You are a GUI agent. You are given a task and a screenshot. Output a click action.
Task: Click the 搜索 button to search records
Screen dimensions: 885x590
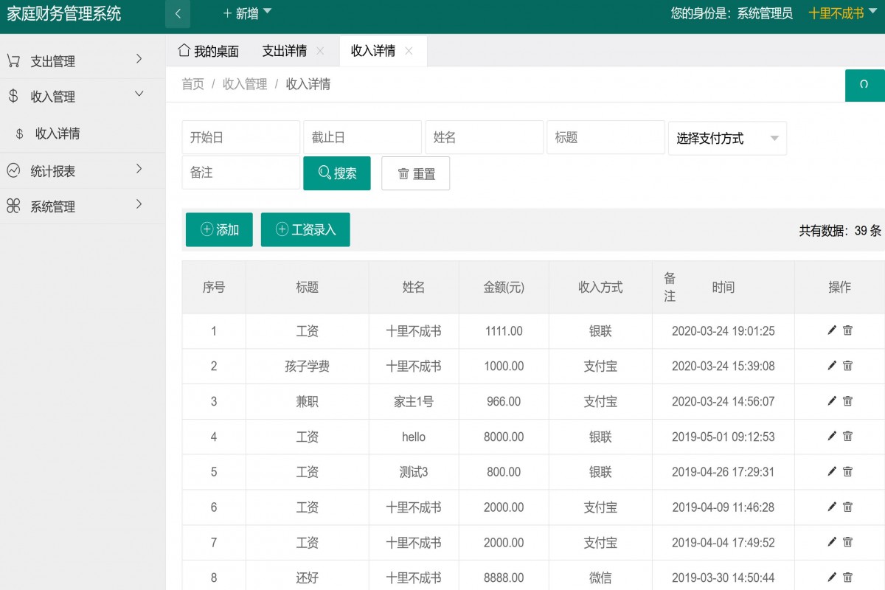pos(336,173)
